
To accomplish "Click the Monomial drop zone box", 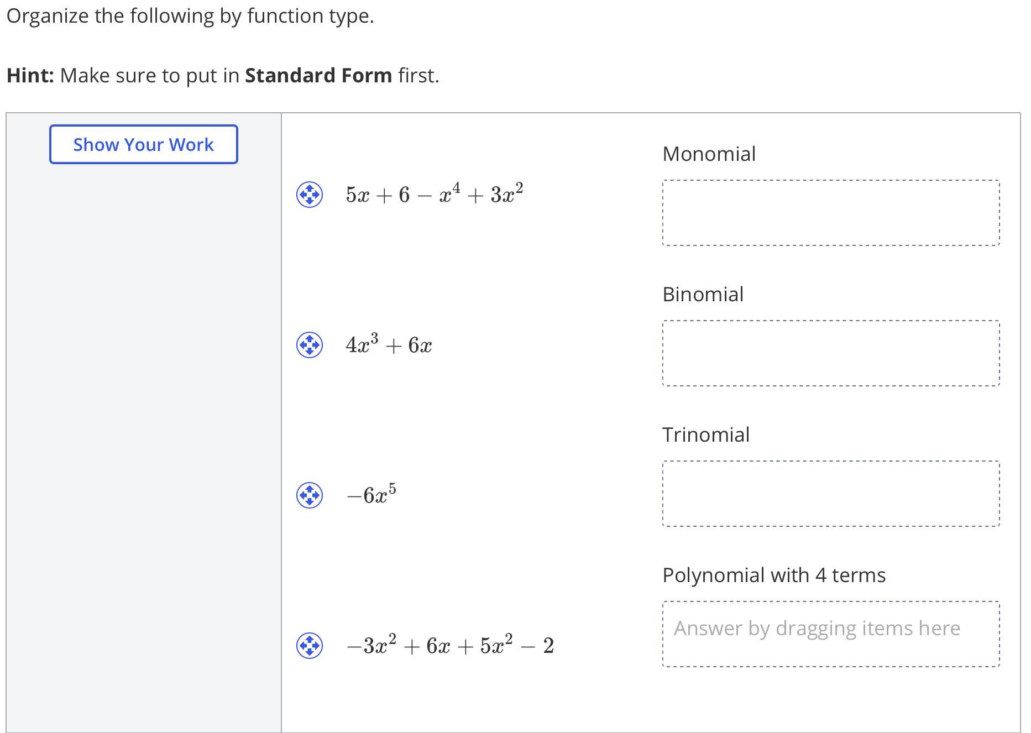I will pos(830,213).
